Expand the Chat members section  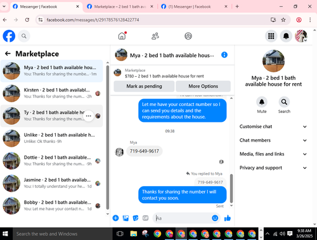[273, 140]
